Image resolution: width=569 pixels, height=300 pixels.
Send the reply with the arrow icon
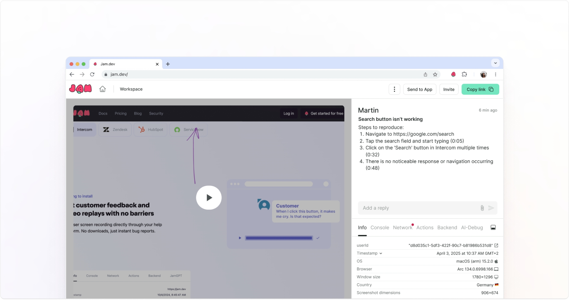(x=491, y=208)
